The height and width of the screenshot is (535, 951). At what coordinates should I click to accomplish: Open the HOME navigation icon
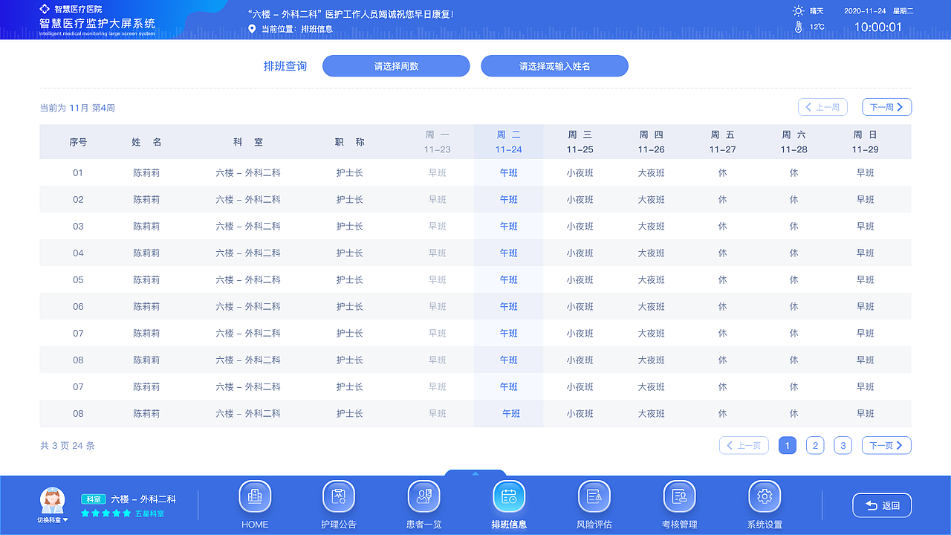click(x=255, y=496)
